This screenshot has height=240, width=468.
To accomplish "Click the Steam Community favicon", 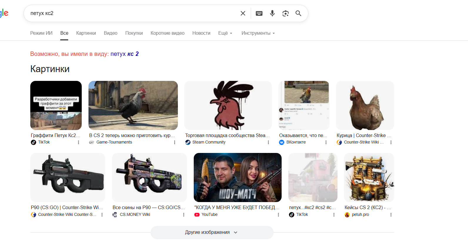I will [188, 142].
